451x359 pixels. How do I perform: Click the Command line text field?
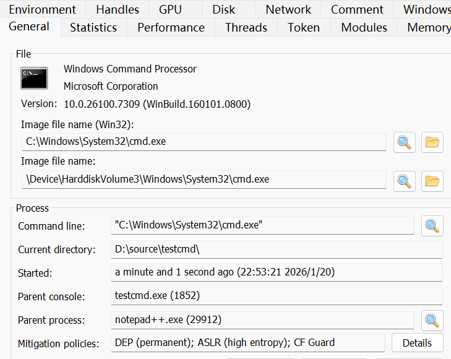click(x=264, y=226)
